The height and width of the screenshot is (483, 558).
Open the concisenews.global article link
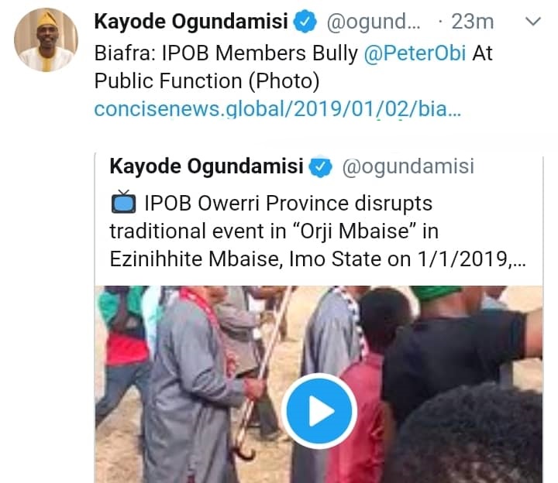point(277,109)
